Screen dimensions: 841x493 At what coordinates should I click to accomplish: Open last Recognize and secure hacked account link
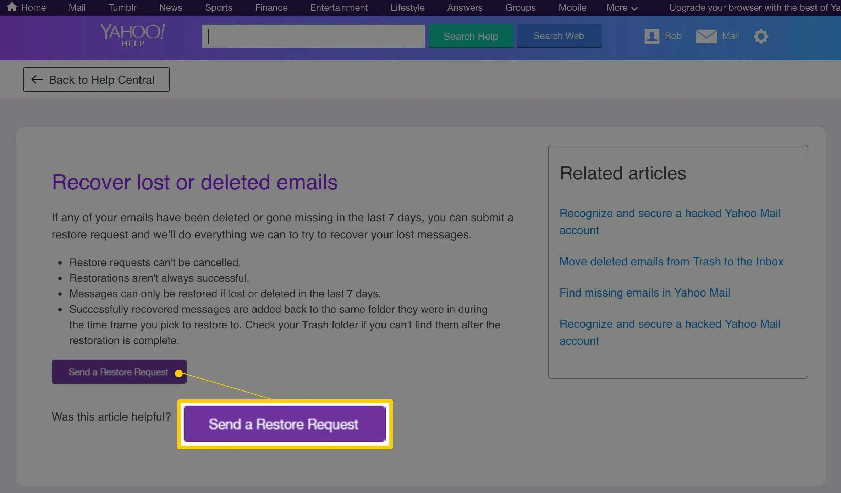click(x=670, y=332)
